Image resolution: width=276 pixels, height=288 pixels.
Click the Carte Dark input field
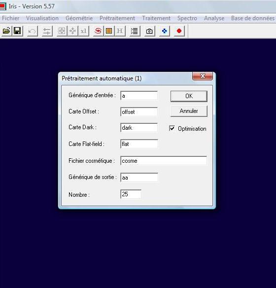139,128
